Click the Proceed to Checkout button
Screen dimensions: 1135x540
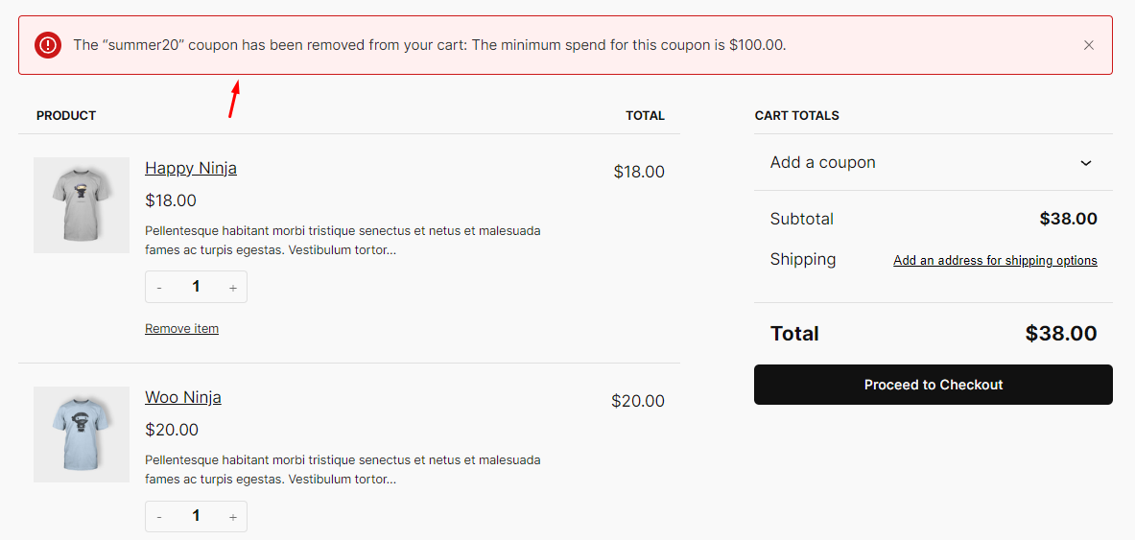tap(934, 385)
